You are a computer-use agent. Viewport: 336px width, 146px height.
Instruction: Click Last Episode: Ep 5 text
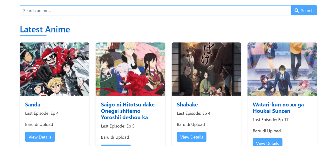118,126
